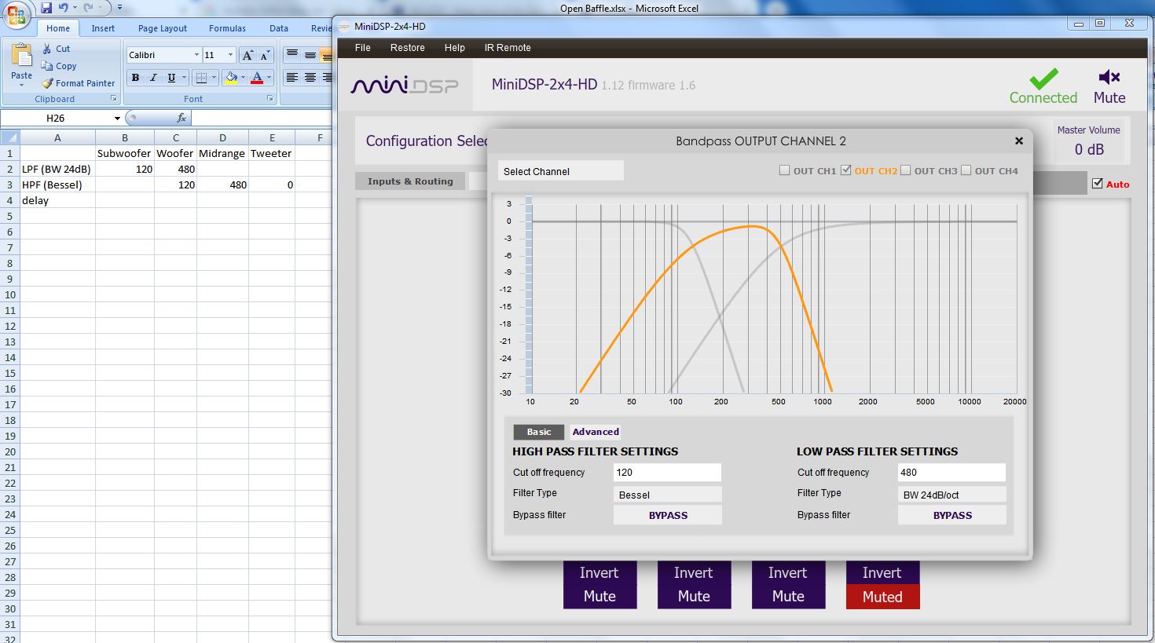Open Bessel high pass filter type dropdown
Viewport: 1155px width, 643px height.
[x=667, y=495]
